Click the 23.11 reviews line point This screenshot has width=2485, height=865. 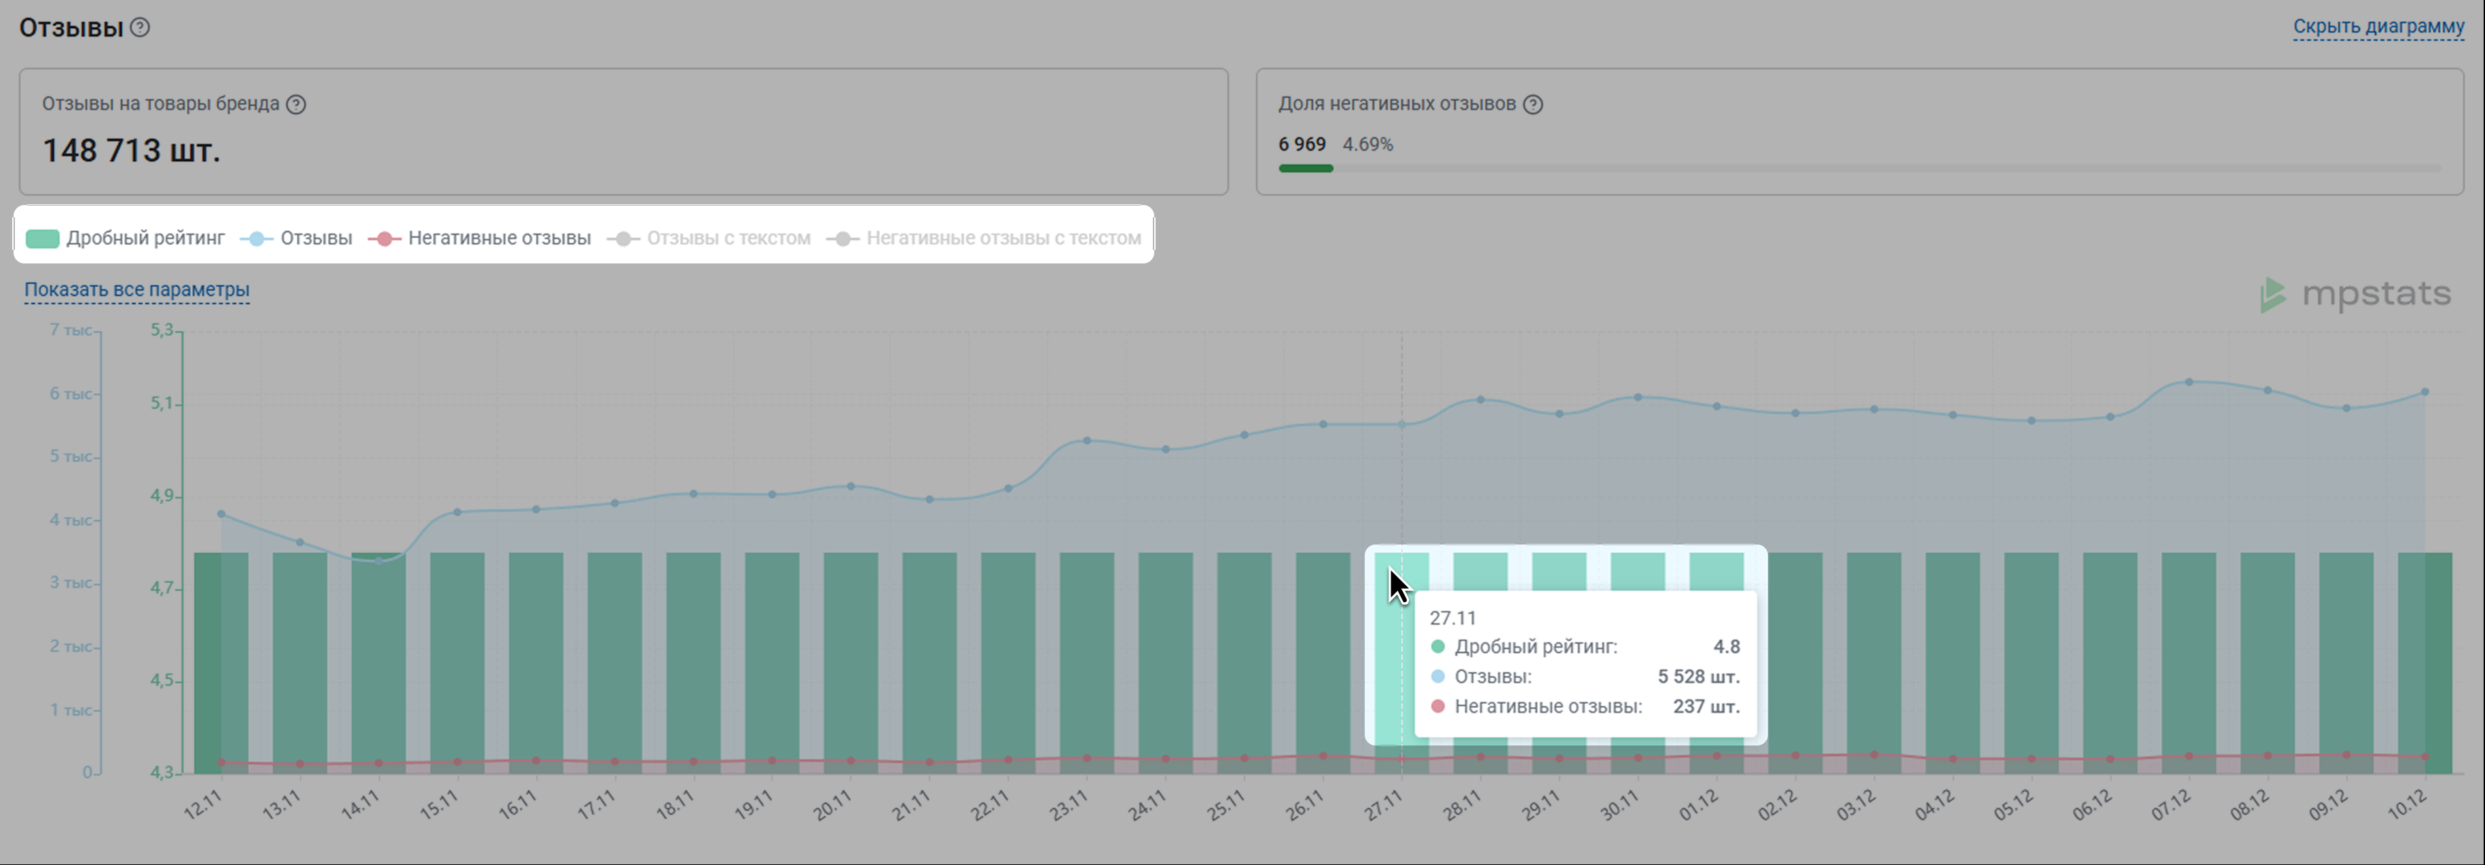coord(1087,441)
